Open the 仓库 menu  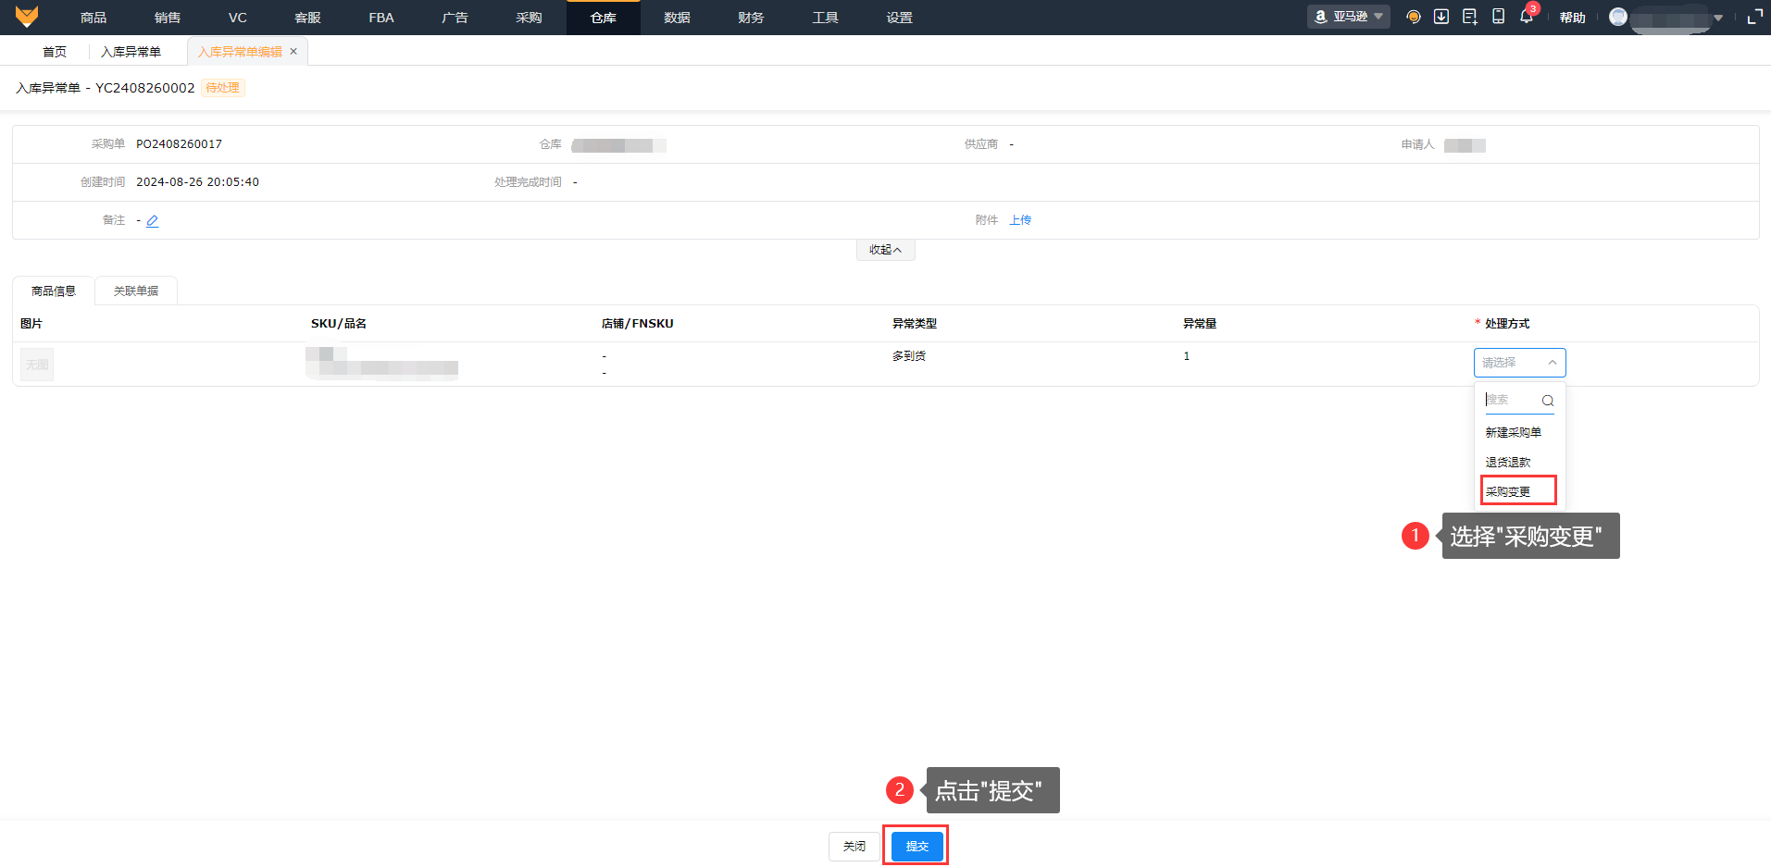pos(604,18)
